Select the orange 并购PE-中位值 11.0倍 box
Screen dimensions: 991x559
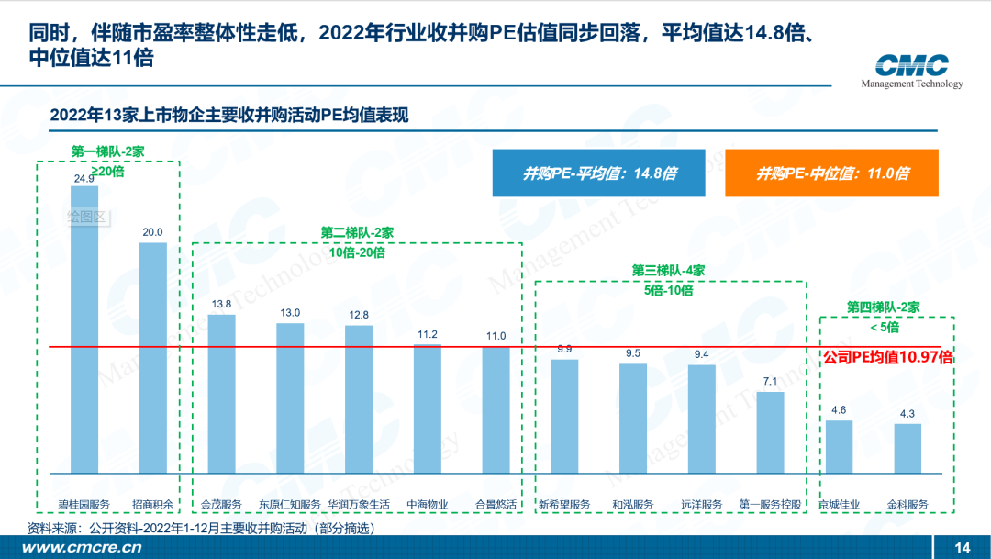click(831, 173)
